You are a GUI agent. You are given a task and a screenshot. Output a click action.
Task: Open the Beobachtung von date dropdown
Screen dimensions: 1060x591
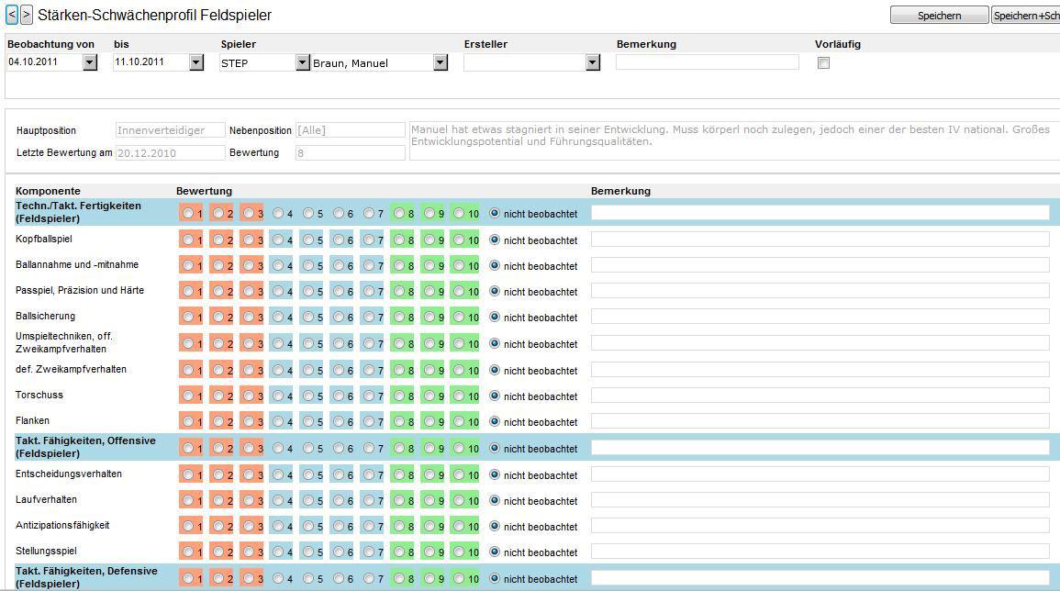tap(89, 62)
